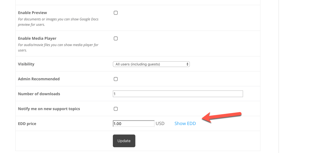This screenshot has width=322, height=153.
Task: Click the USD currency text
Action: point(160,123)
